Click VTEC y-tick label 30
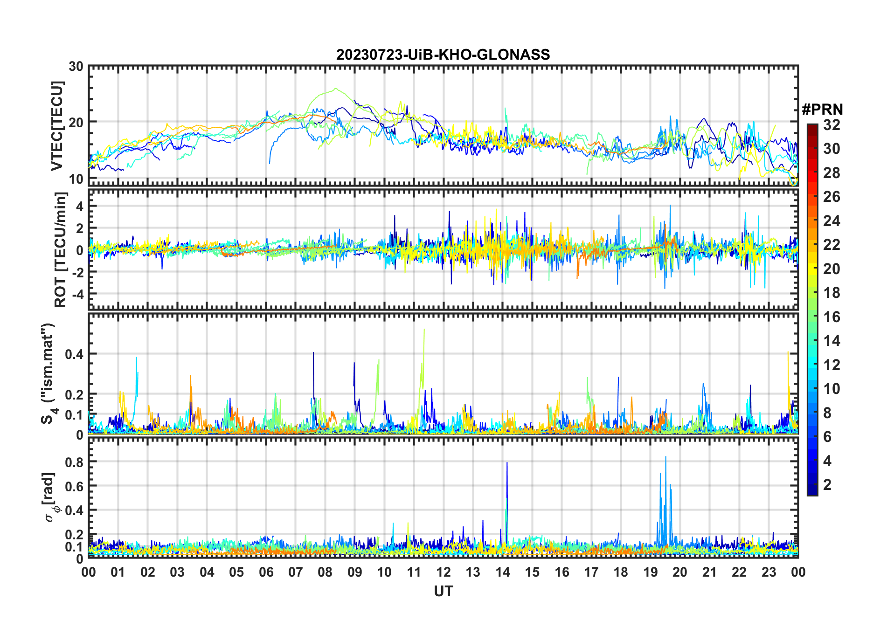This screenshot has height=620, width=887. [x=76, y=67]
